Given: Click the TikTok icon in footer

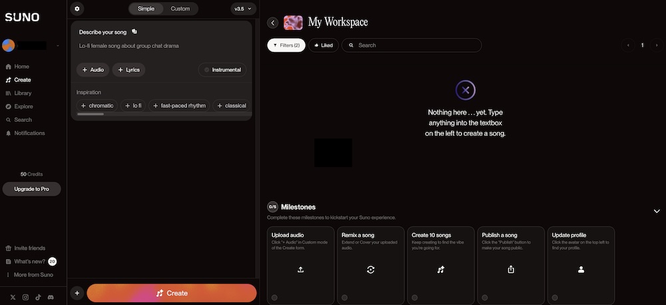Looking at the screenshot, I should click(38, 297).
